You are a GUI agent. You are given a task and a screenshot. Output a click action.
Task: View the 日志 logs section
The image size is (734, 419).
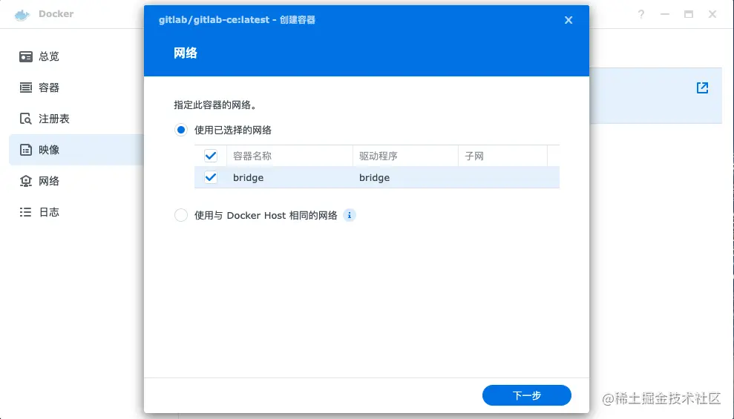pyautogui.click(x=39, y=212)
